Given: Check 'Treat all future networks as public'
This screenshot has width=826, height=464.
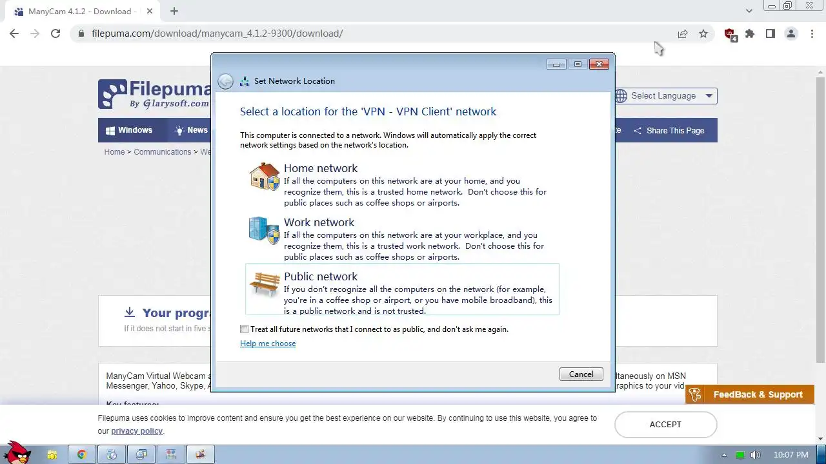Looking at the screenshot, I should click(244, 329).
